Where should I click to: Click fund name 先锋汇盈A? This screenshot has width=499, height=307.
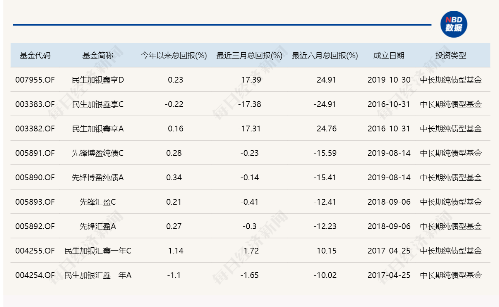[x=98, y=226]
